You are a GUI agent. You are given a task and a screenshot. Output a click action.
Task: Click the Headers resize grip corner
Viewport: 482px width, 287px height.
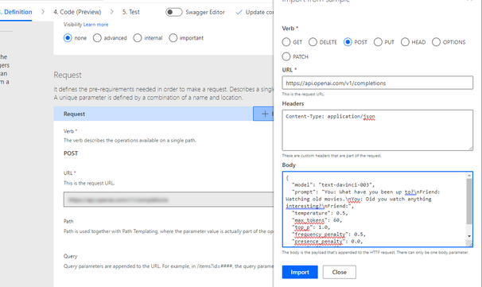coord(471,148)
